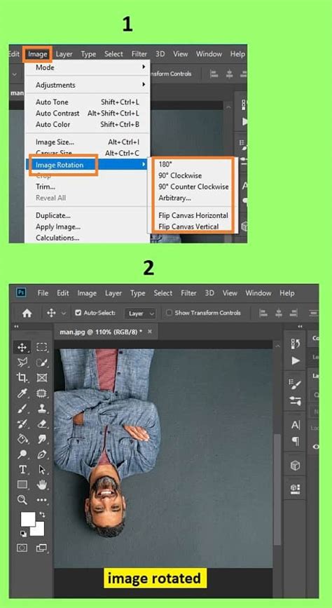Select the Zoom magnifier tool
The width and height of the screenshot is (332, 608).
click(22, 500)
